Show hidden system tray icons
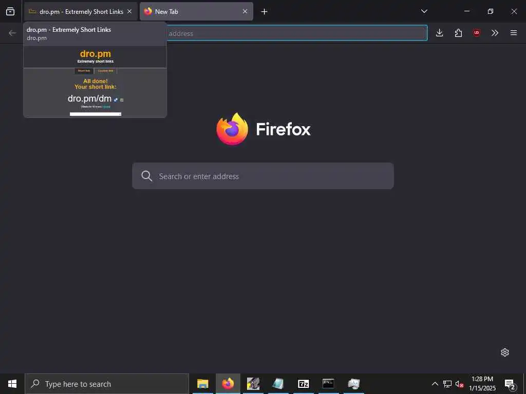 (435, 384)
